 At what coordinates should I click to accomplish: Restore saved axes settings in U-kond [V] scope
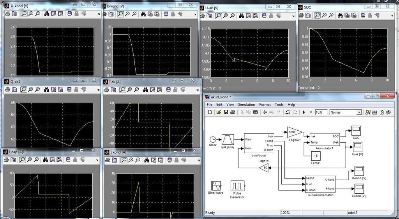point(60,14)
